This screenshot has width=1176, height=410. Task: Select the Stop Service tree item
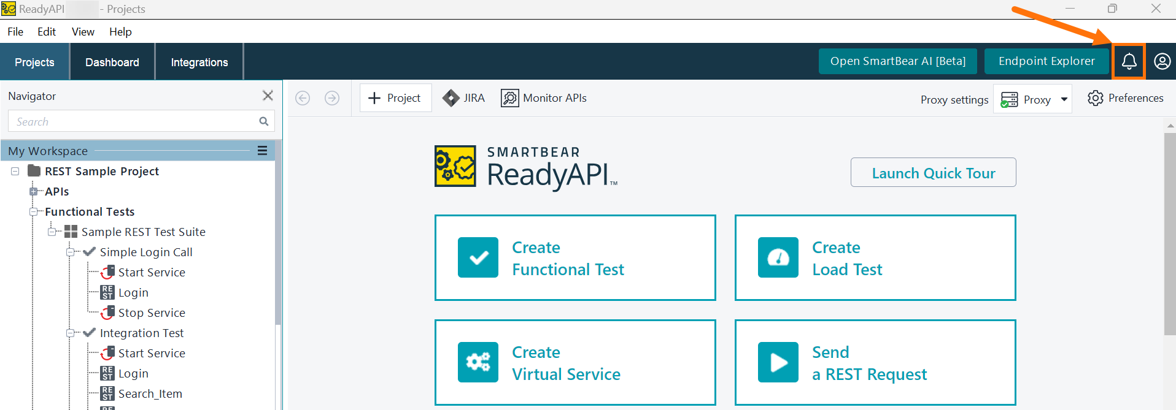[x=152, y=313]
